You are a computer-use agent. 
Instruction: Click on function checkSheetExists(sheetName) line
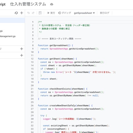pos(63,89)
